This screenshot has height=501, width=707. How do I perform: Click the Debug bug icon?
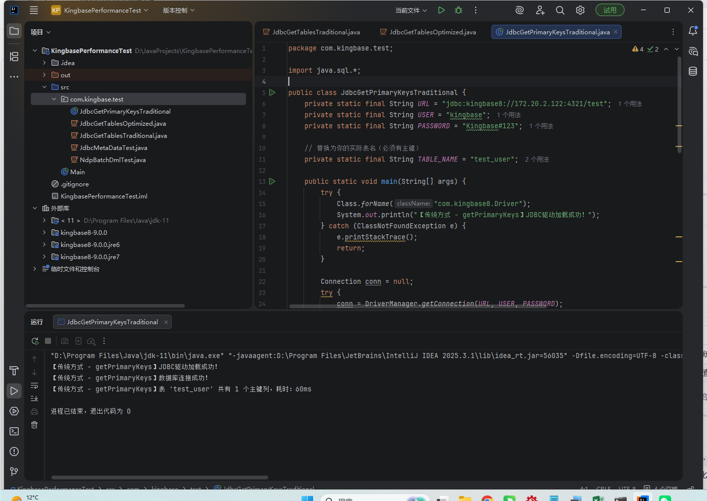tap(459, 10)
